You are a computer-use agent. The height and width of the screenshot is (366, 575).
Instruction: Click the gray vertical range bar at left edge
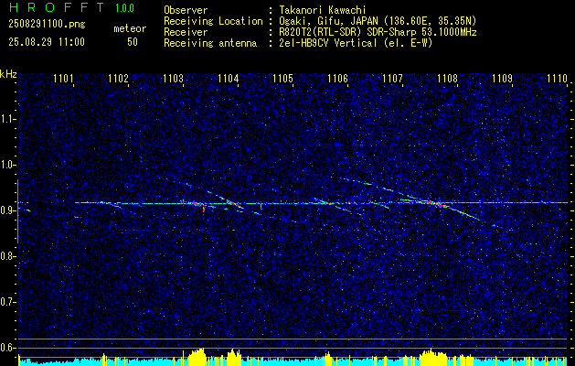pyautogui.click(x=18, y=211)
